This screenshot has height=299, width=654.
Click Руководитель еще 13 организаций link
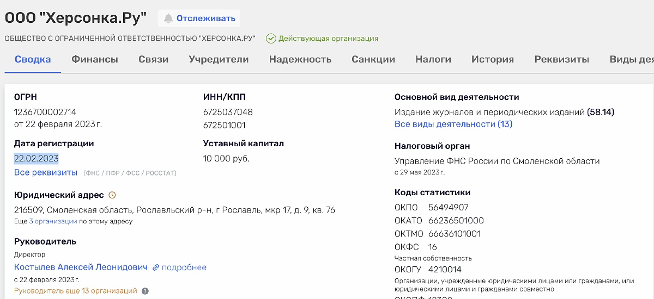click(x=75, y=291)
